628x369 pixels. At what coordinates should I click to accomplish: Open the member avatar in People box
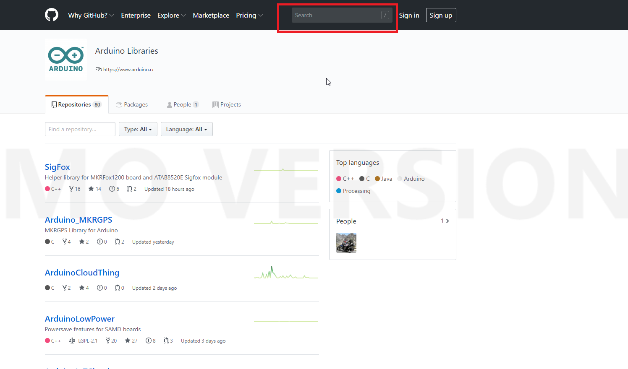click(x=346, y=243)
